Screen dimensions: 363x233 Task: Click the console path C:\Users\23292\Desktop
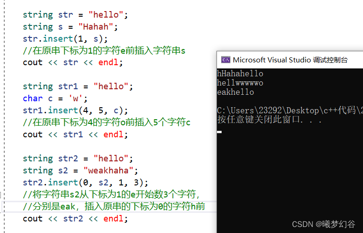[290, 110]
